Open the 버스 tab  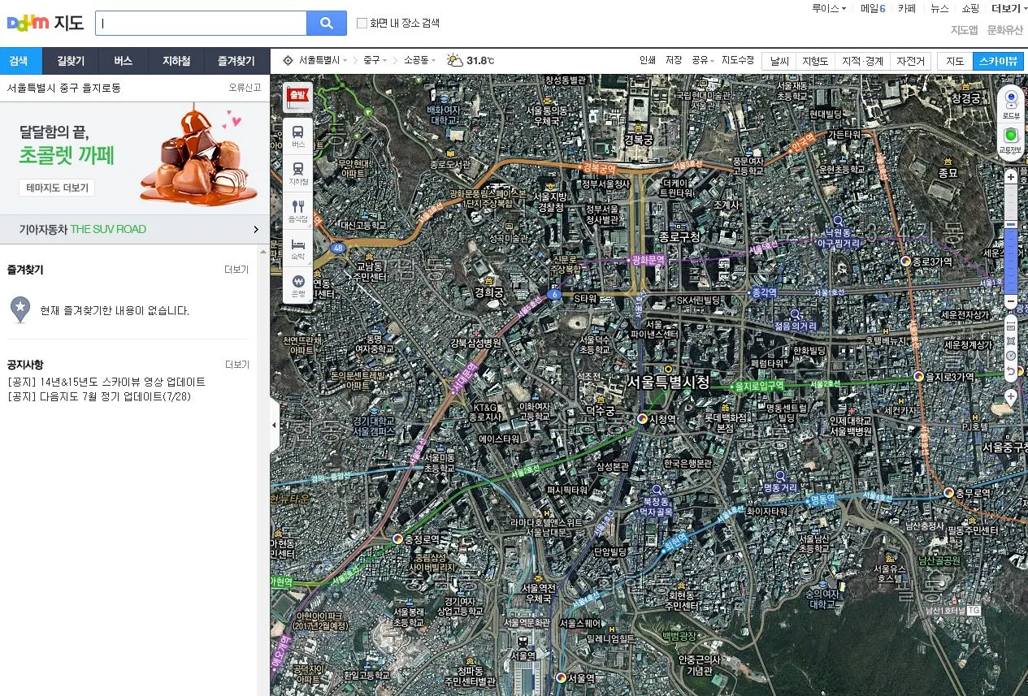124,61
